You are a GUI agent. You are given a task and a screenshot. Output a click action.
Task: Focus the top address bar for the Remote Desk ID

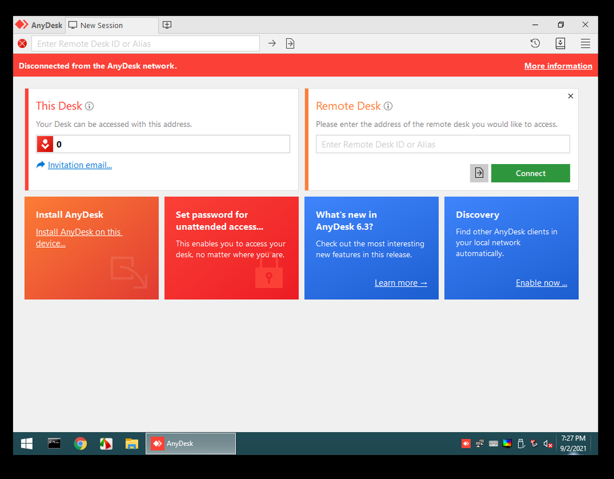(x=145, y=44)
